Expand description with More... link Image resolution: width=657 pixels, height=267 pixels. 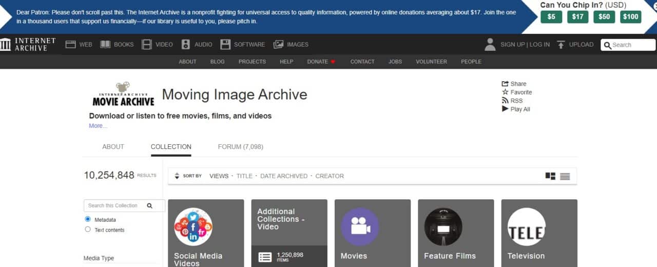click(x=98, y=126)
